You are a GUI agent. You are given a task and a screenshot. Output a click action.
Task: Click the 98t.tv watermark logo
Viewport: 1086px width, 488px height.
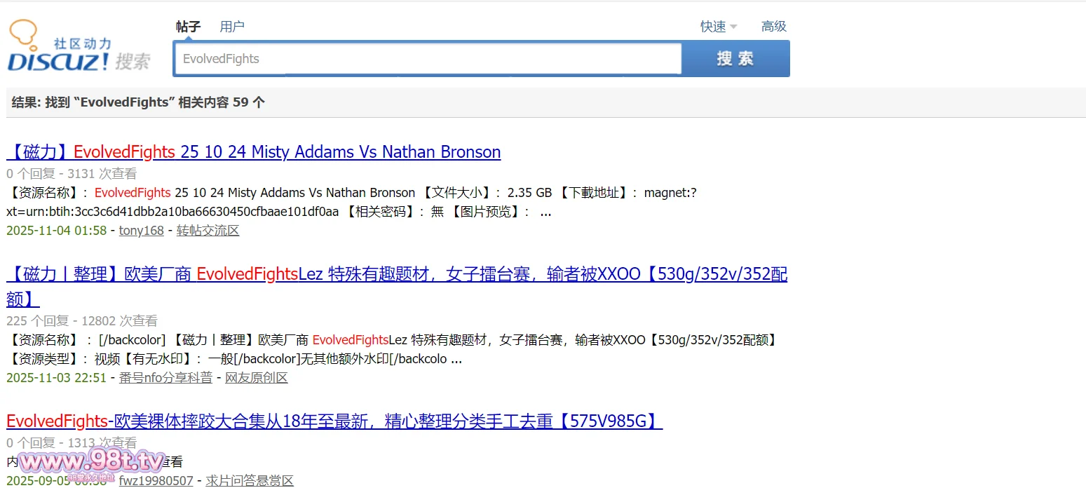[x=91, y=461]
